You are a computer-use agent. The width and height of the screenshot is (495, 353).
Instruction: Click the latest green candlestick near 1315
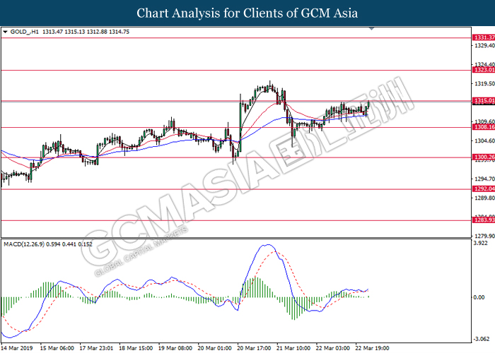point(368,104)
